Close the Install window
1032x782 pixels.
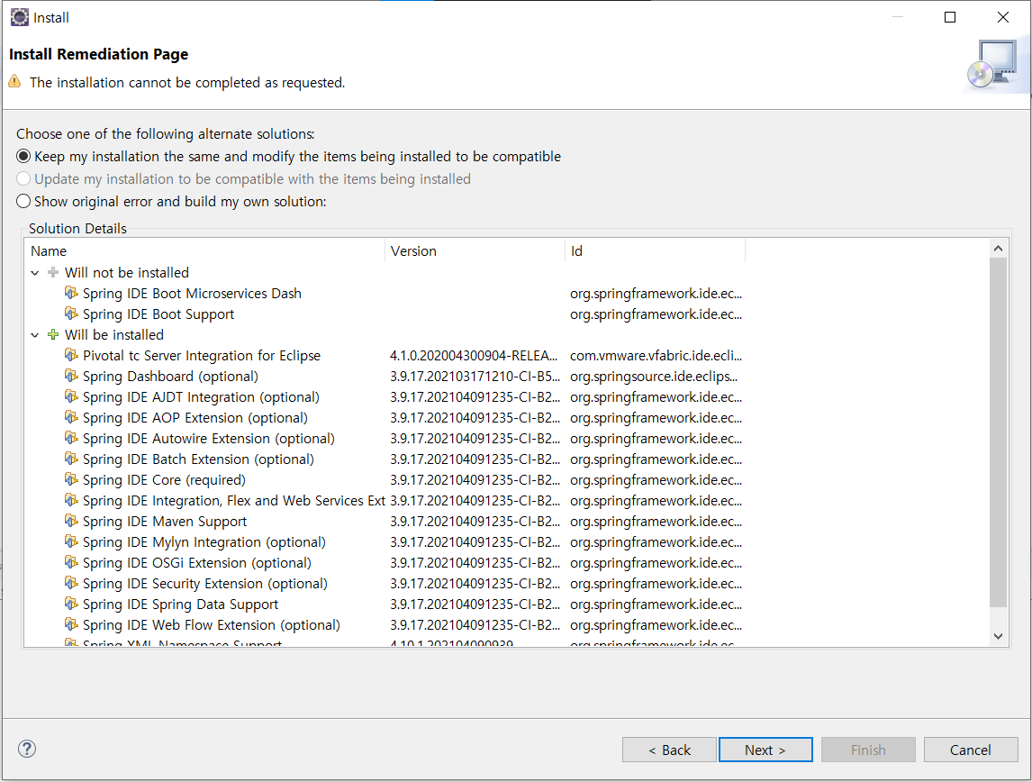(x=1002, y=17)
